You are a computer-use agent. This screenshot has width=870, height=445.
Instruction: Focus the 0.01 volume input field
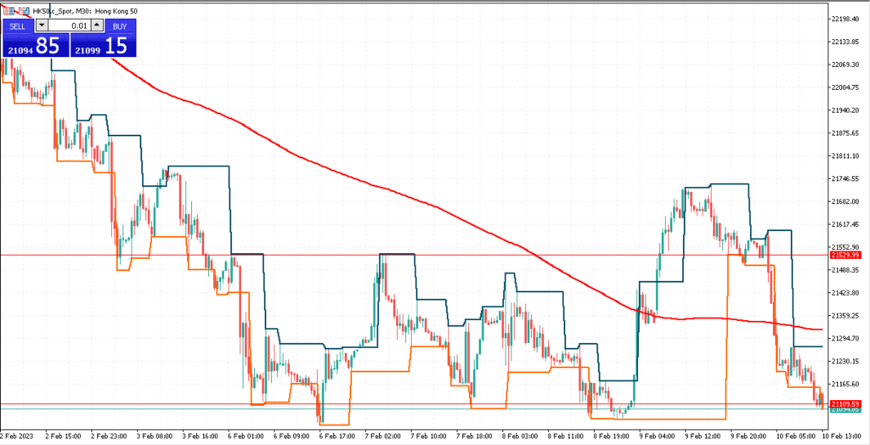70,25
